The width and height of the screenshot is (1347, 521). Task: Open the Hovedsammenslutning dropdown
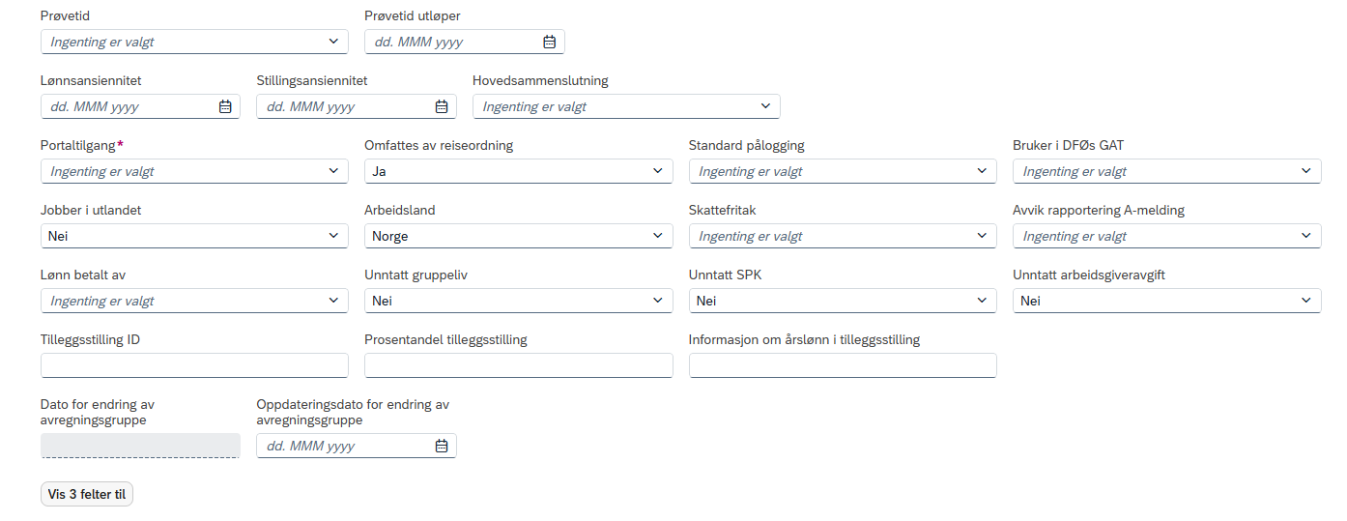click(626, 106)
